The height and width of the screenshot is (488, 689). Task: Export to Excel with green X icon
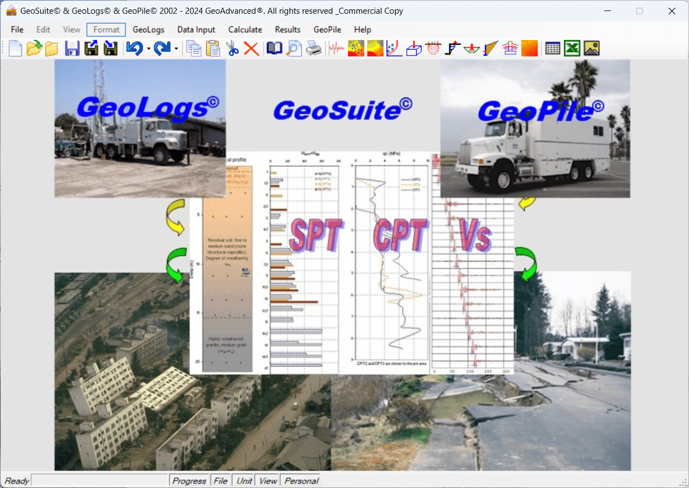[572, 48]
